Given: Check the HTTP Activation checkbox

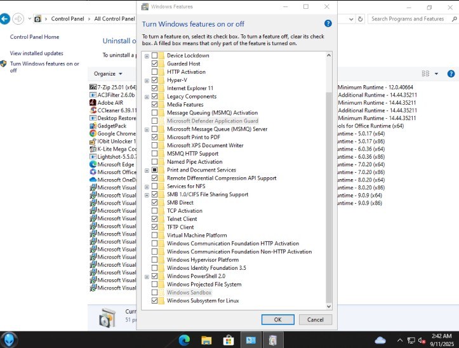Looking at the screenshot, I should coord(154,72).
